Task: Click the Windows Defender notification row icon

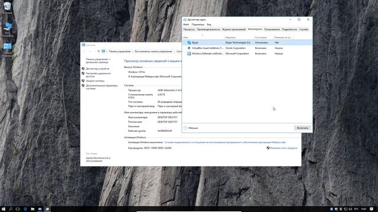Action: (189, 54)
